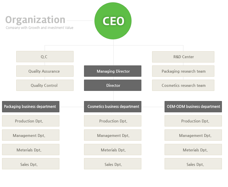Click Cosmetics research team box
The width and height of the screenshot is (228, 187).
(x=183, y=85)
